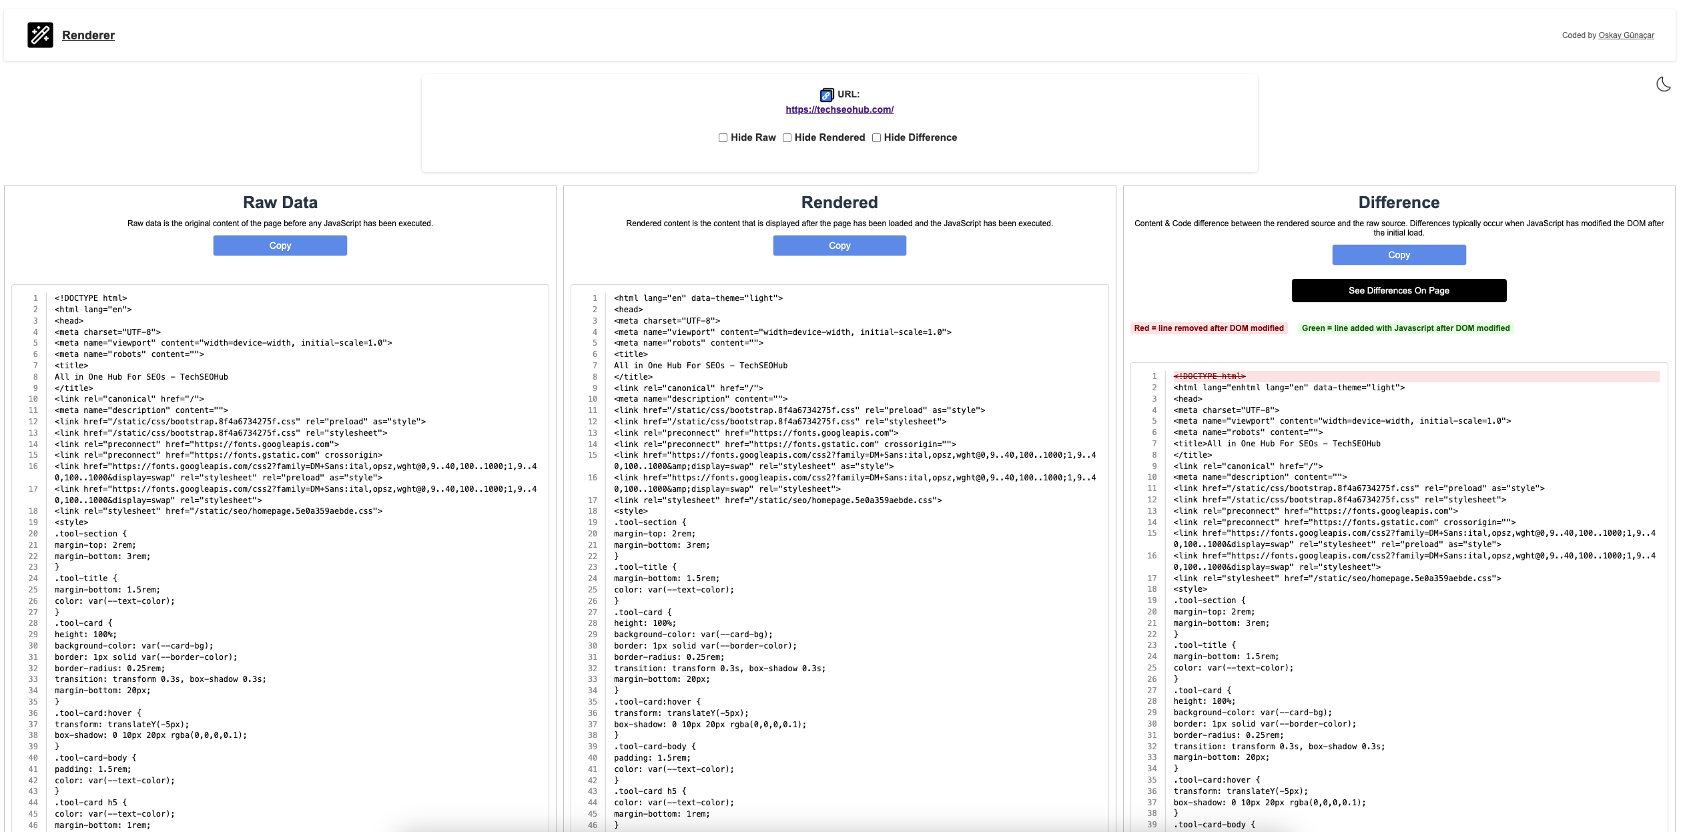Click Rendered content description sentence
The width and height of the screenshot is (1687, 832).
839,224
